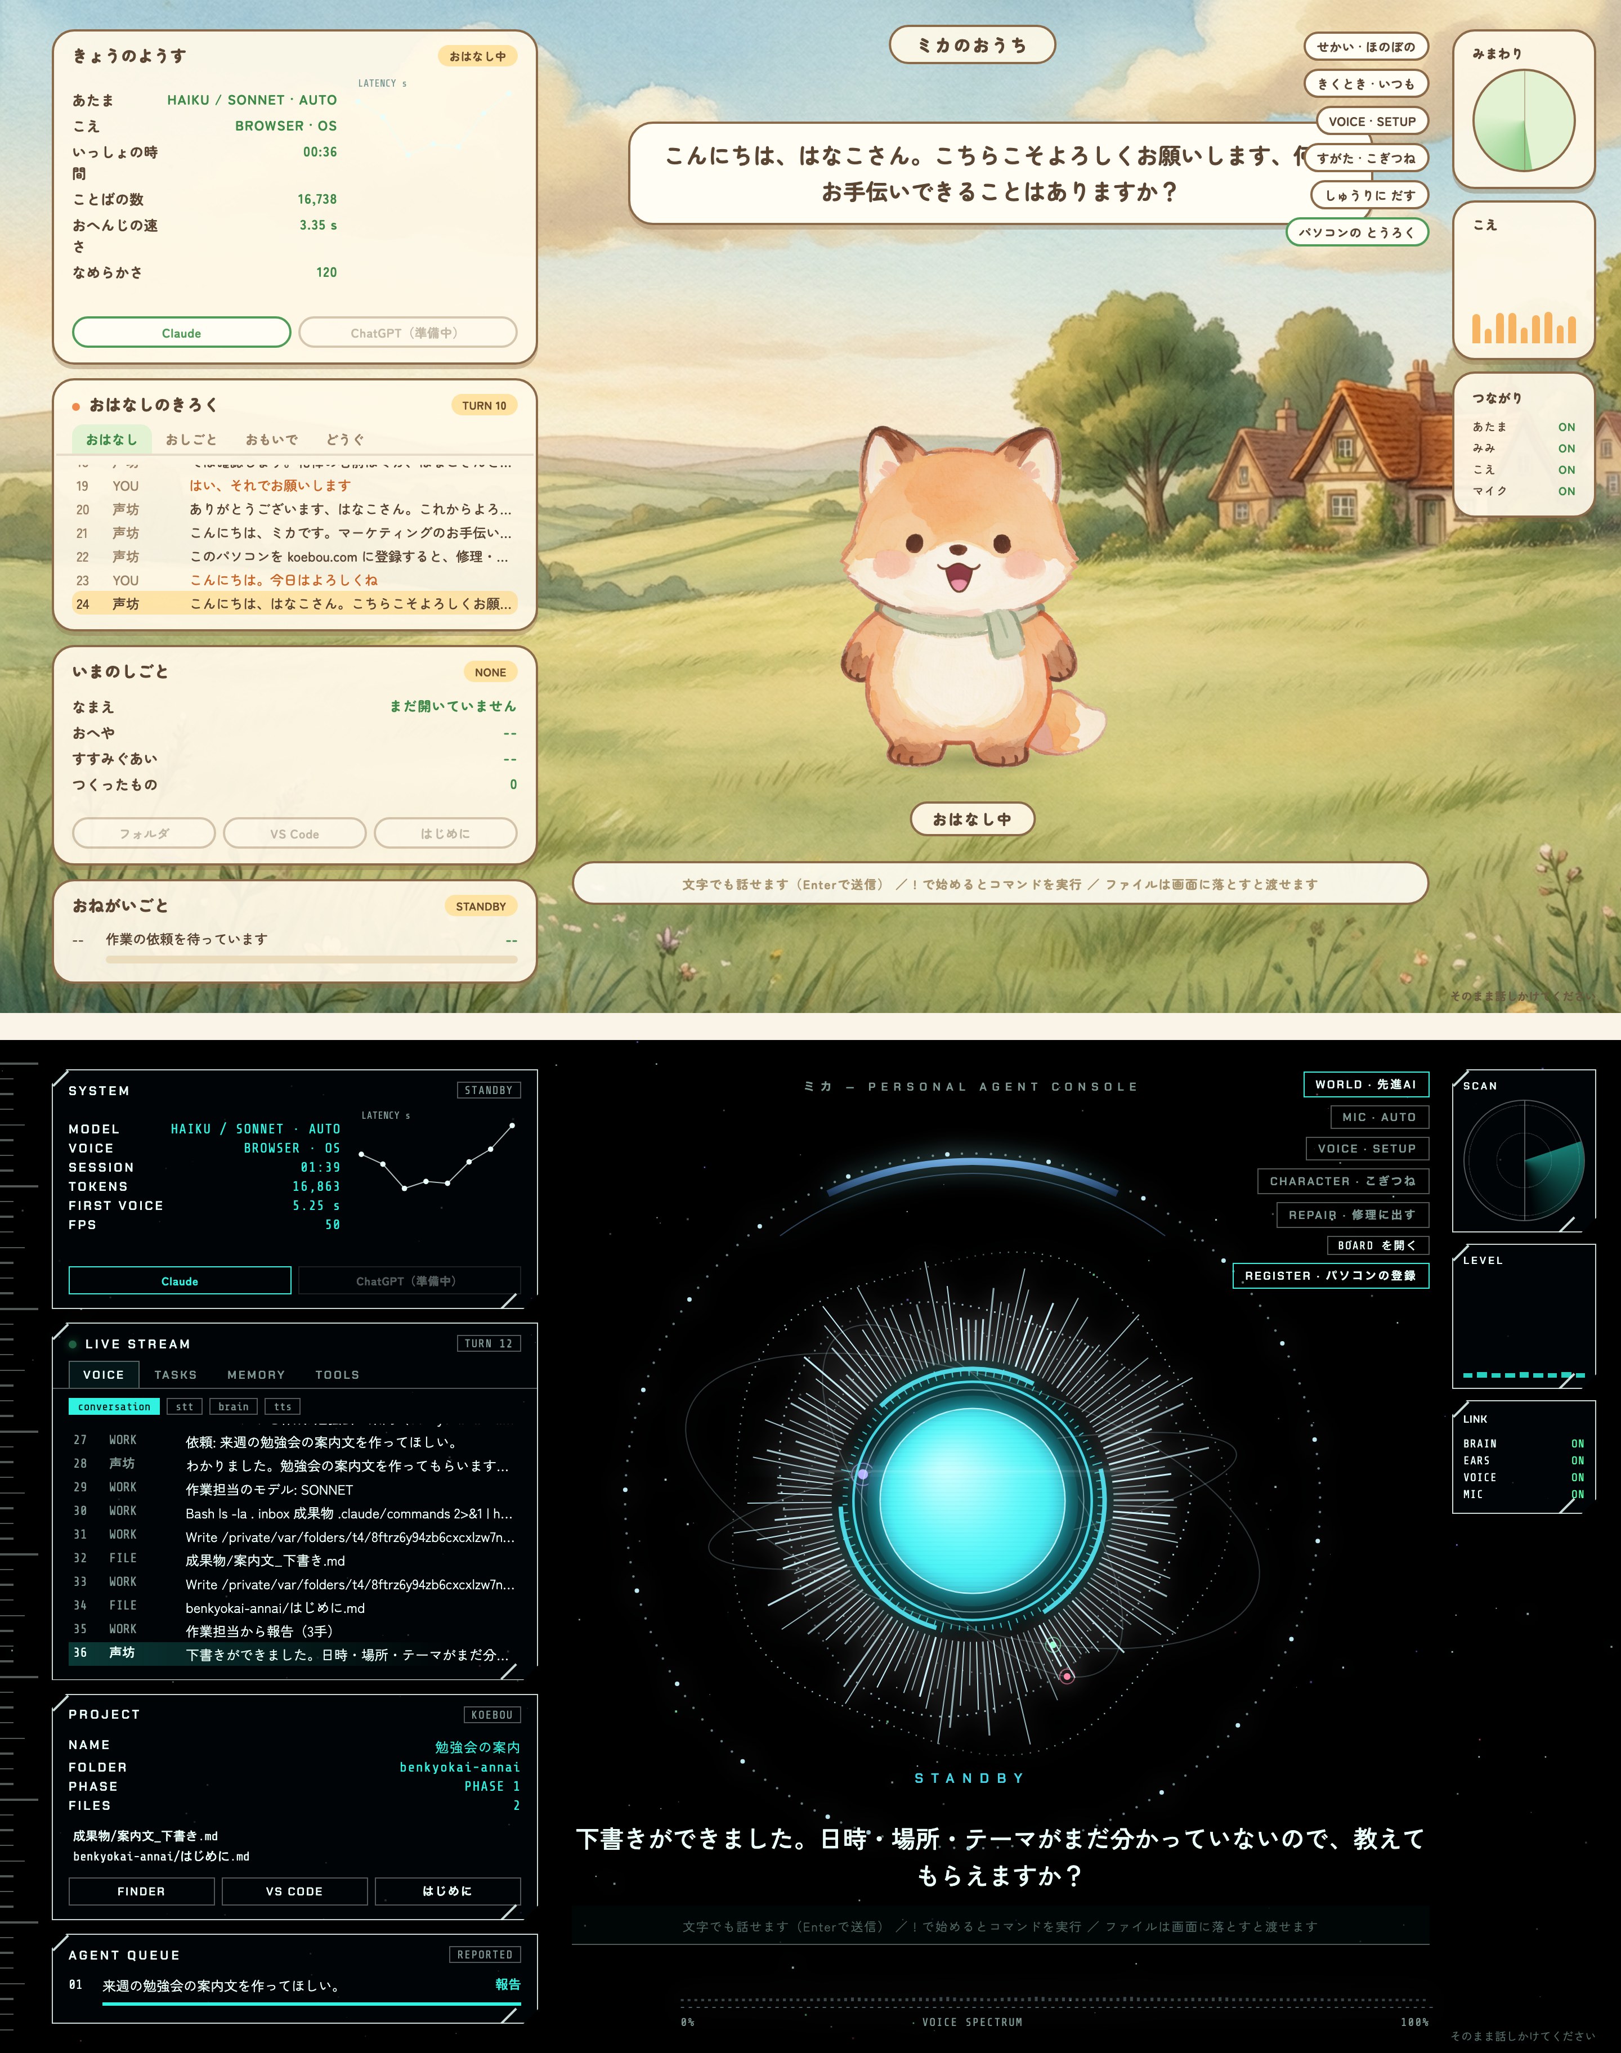Click the しゅうりに だす pill
The height and width of the screenshot is (2053, 1621).
pyautogui.click(x=1369, y=195)
